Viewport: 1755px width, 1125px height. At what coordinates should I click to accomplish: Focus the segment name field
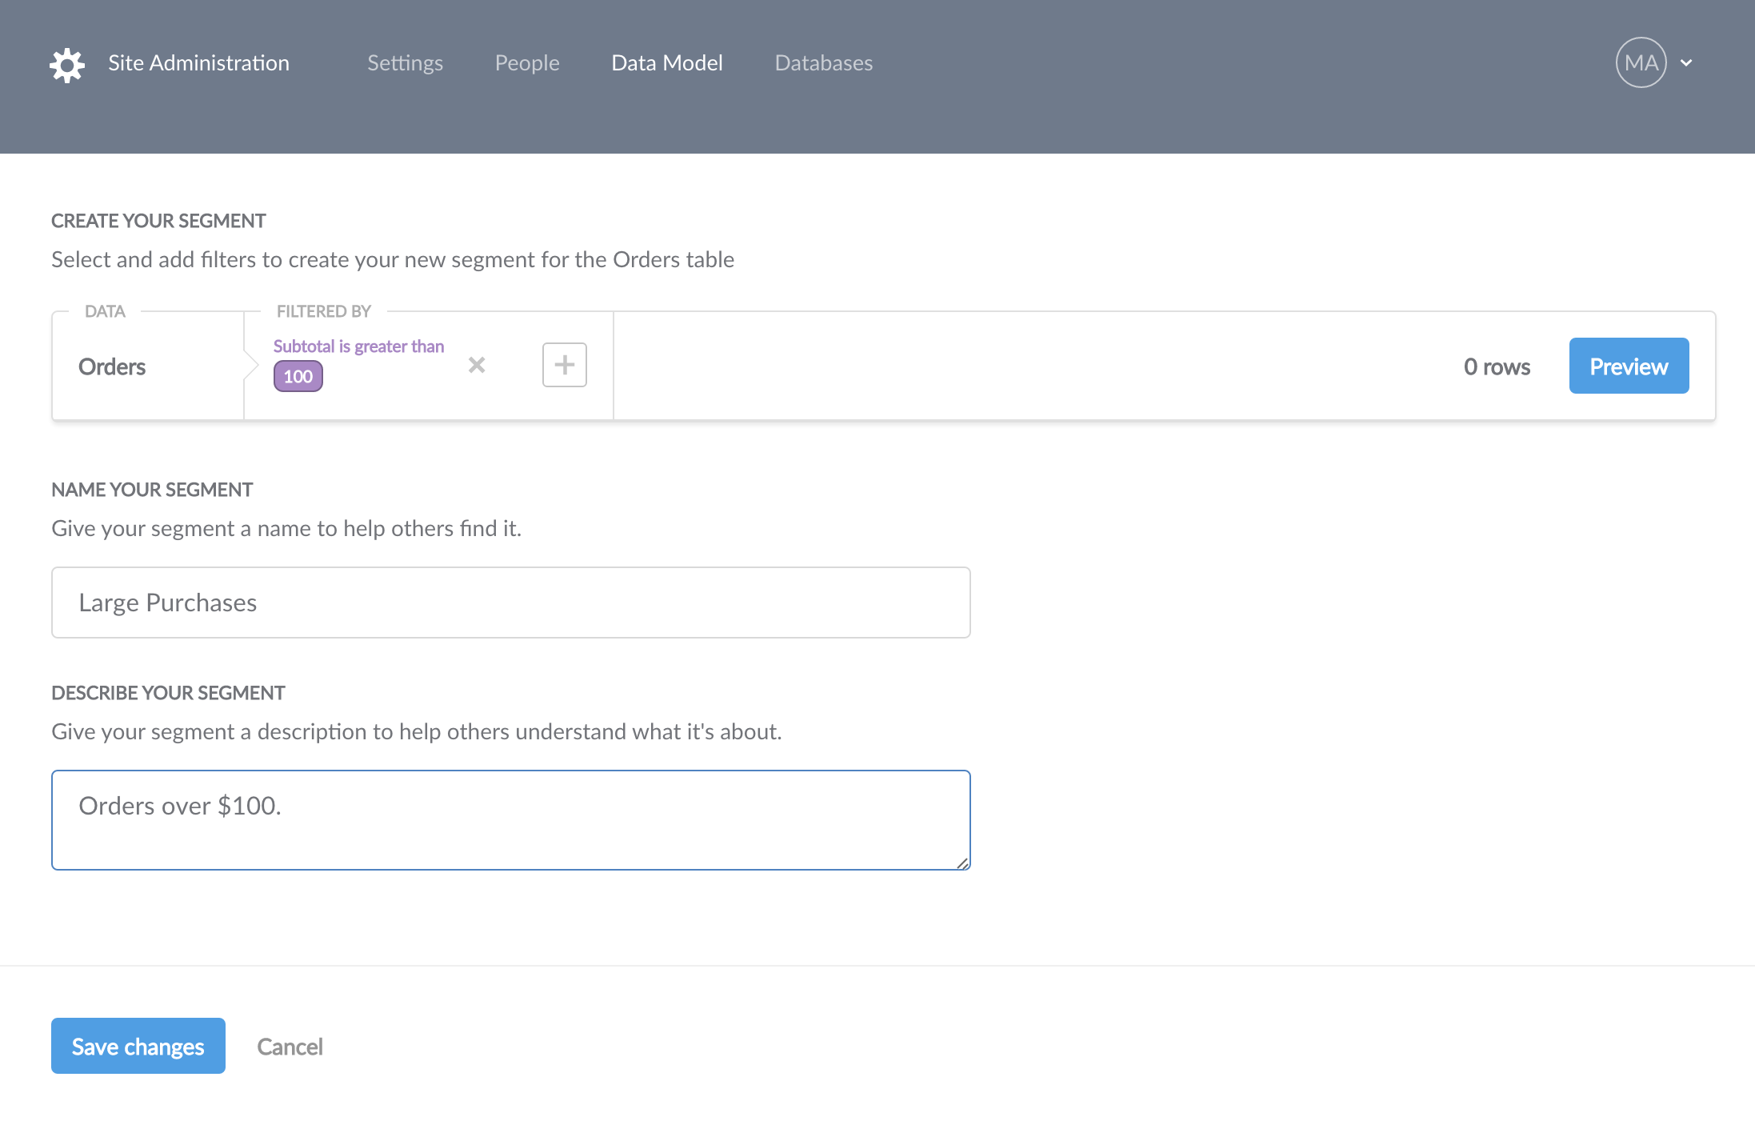tap(511, 603)
